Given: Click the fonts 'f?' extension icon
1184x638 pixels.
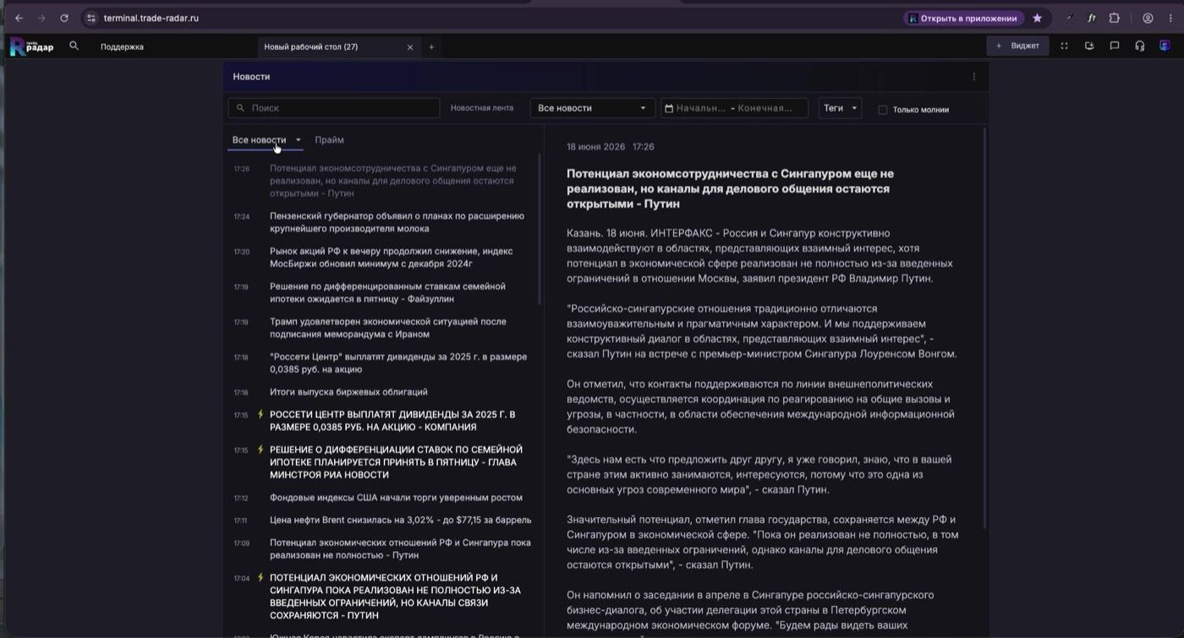Looking at the screenshot, I should pyautogui.click(x=1092, y=18).
